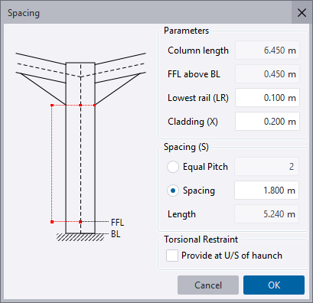Click the Column length field 6.450 m
Image resolution: width=313 pixels, height=303 pixels.
(x=267, y=50)
